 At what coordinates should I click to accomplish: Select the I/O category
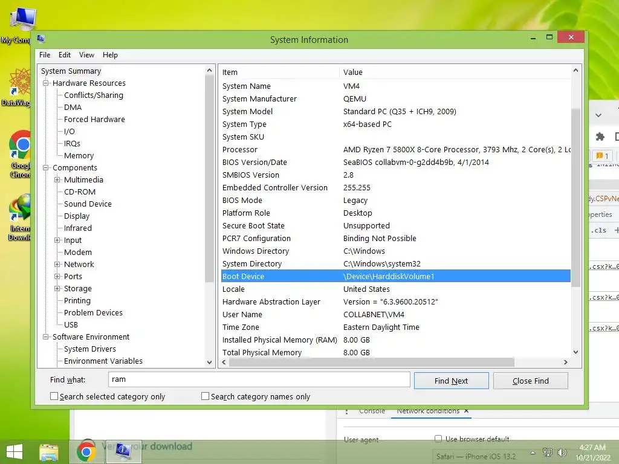(69, 131)
